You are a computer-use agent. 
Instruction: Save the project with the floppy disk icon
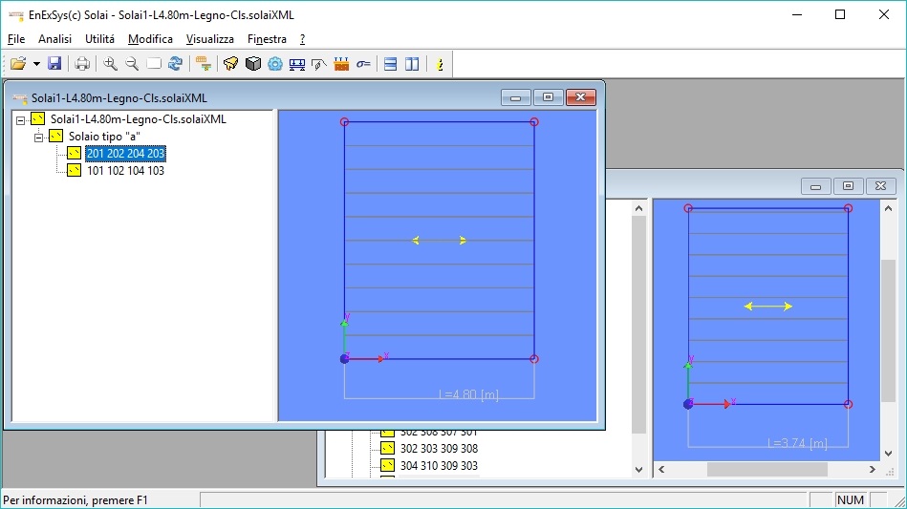(54, 64)
